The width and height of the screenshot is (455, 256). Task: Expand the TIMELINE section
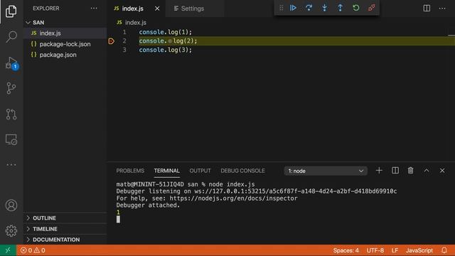click(65, 229)
